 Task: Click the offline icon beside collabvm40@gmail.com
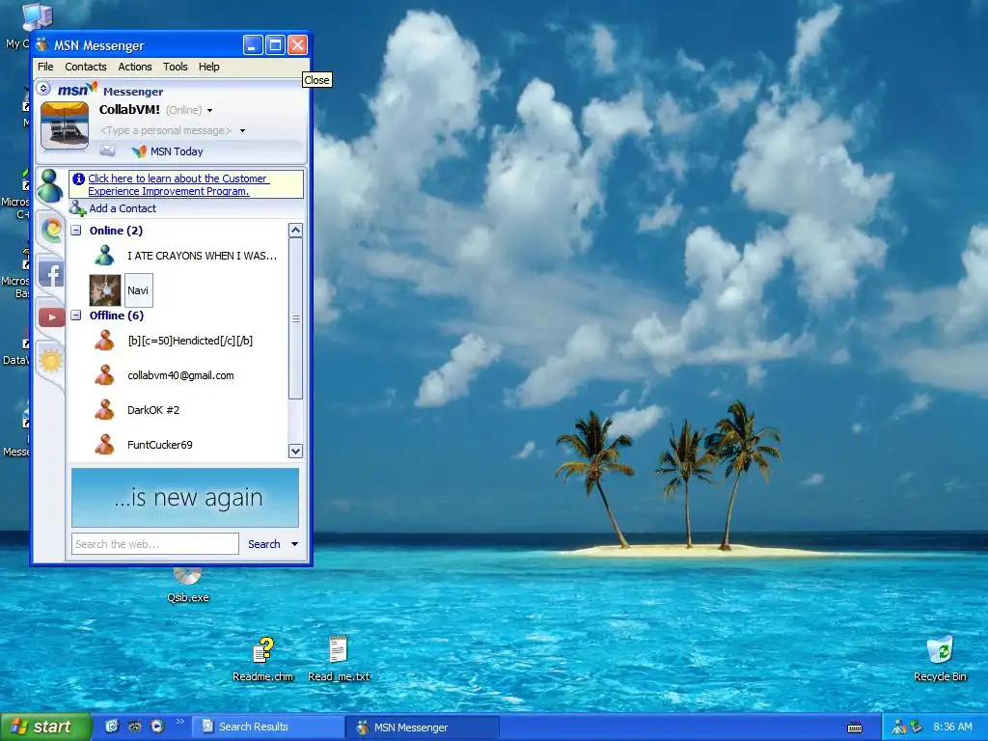[x=104, y=375]
